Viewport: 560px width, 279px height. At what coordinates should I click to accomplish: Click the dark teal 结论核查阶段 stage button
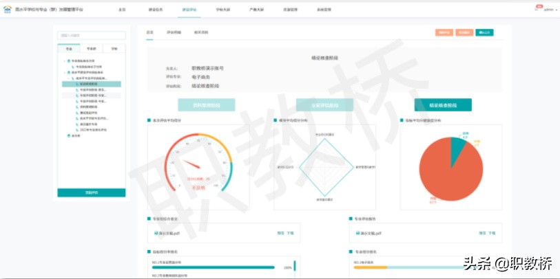coord(443,105)
